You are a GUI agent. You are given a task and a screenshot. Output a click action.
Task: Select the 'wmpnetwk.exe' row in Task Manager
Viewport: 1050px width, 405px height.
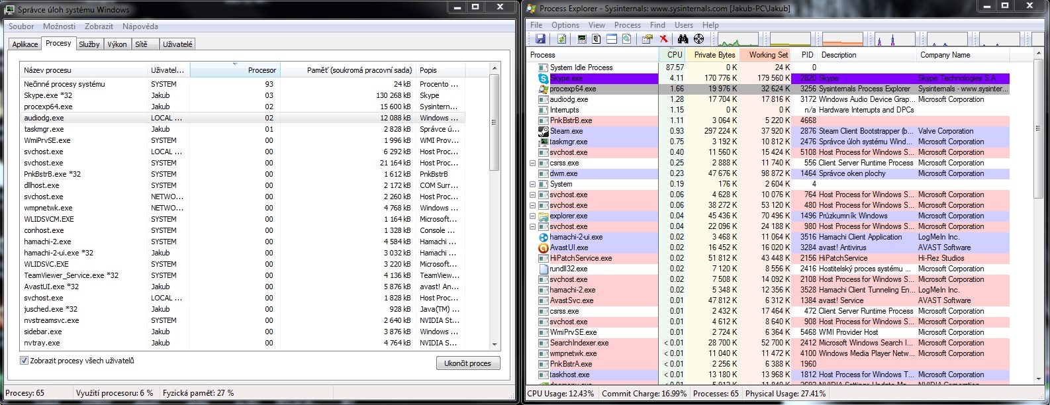(x=242, y=208)
